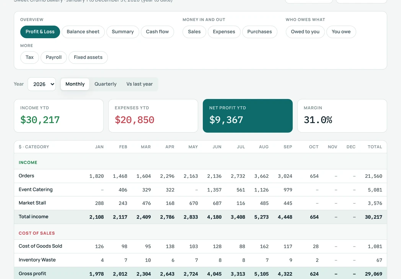This screenshot has height=279, width=401.
Task: Click the Net Profit YTD card
Action: pyautogui.click(x=248, y=116)
